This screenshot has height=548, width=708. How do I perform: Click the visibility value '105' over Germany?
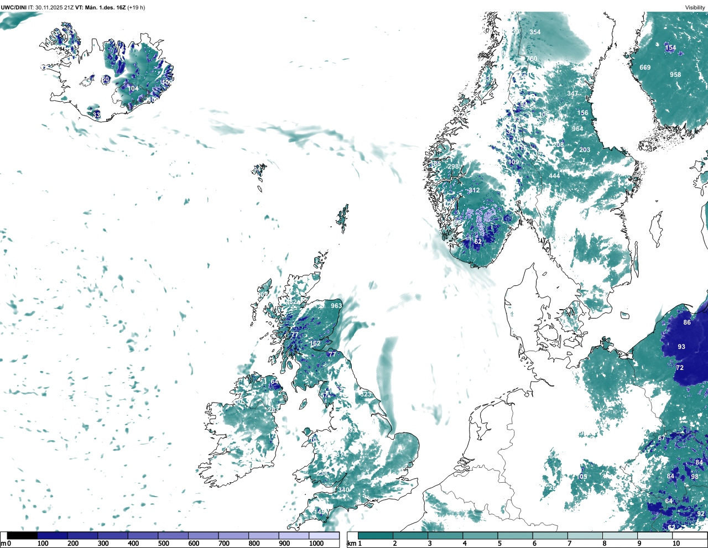tap(582, 477)
